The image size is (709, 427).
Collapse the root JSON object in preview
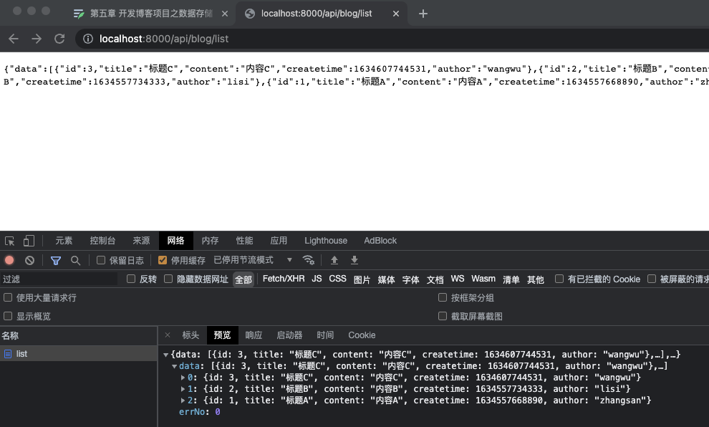(165, 355)
